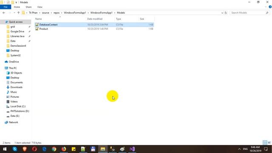Open Microsoft Edge from the taskbar

44,149
